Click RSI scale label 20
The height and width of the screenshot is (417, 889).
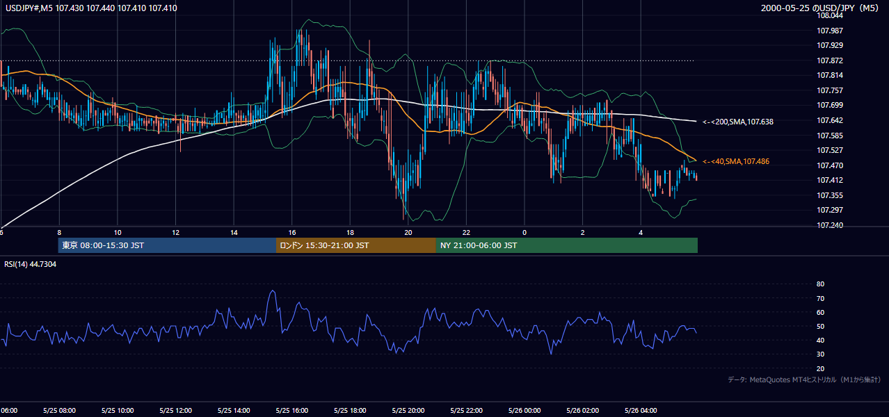pos(821,368)
